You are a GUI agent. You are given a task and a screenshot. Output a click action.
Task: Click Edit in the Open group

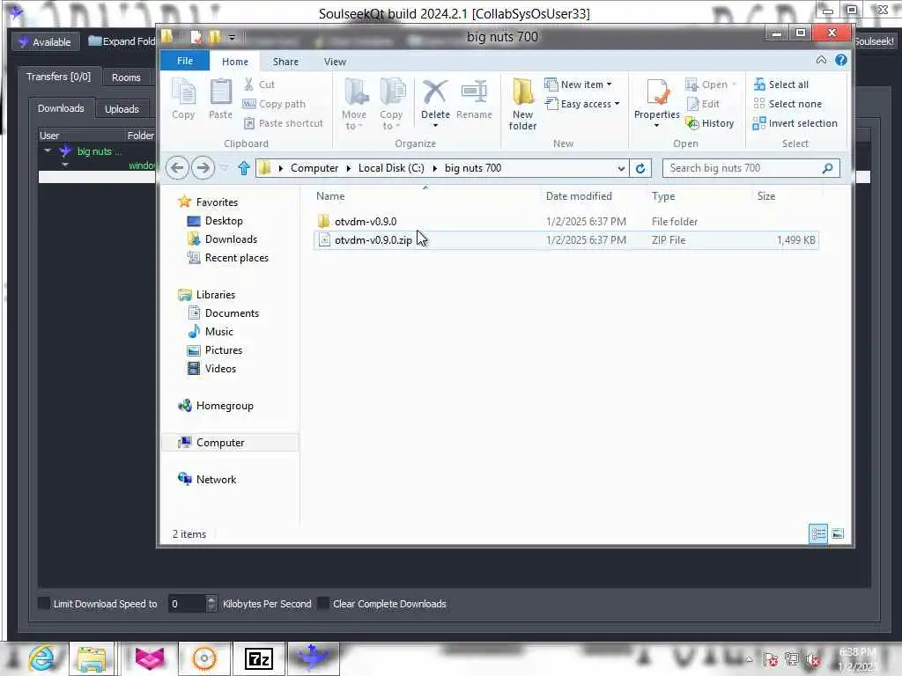click(703, 104)
